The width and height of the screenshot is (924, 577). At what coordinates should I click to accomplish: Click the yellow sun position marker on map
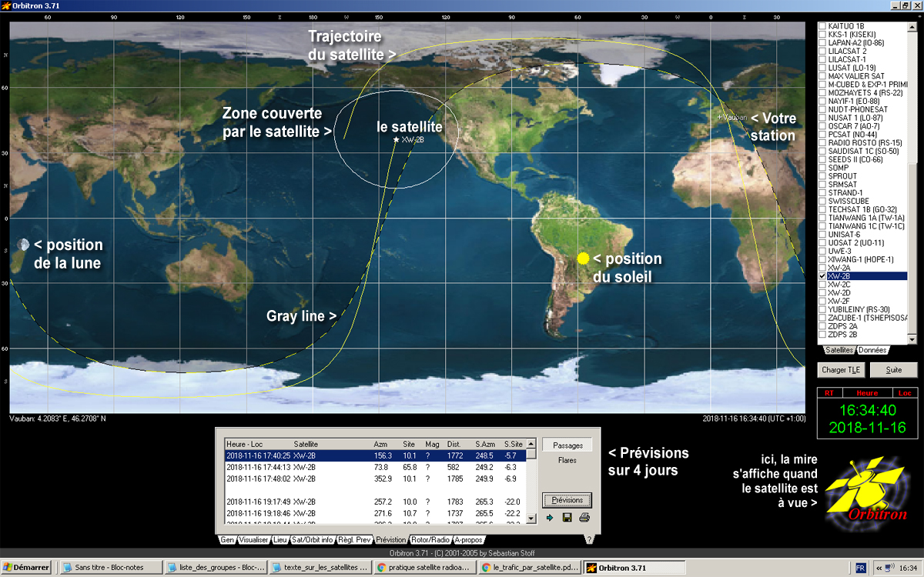click(x=583, y=258)
